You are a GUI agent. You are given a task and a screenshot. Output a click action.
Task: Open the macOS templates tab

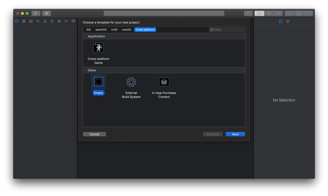[x=126, y=29]
